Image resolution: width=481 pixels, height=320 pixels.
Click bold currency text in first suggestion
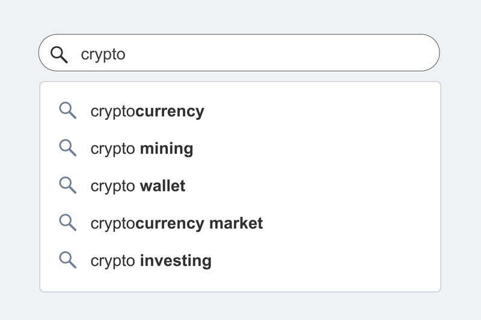click(170, 112)
